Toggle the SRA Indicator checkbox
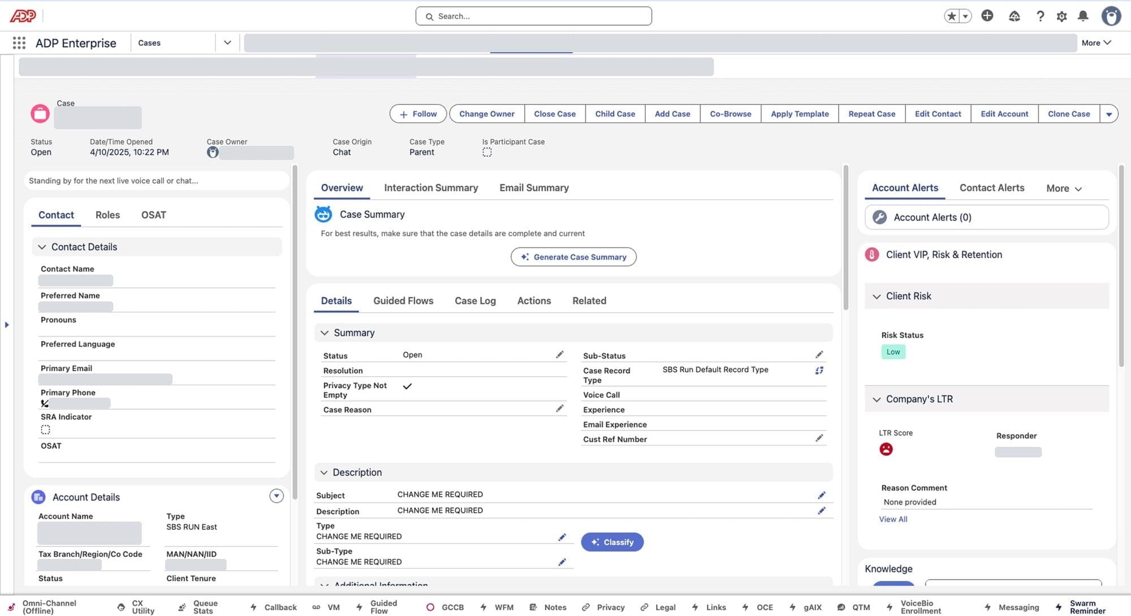The image size is (1131, 616). [x=45, y=429]
